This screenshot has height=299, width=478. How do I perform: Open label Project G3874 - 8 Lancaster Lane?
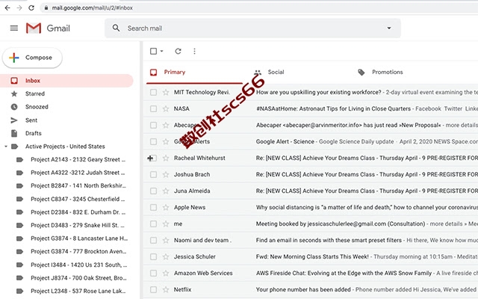coord(79,238)
